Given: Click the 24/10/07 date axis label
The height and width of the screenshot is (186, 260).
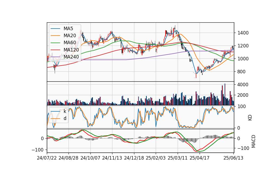Looking at the screenshot, I should pyautogui.click(x=90, y=158).
